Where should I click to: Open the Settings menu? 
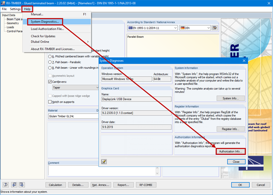(x=15, y=9)
